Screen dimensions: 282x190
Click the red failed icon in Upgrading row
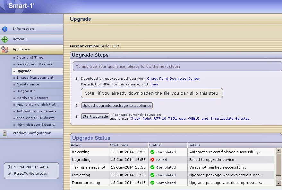(152, 160)
